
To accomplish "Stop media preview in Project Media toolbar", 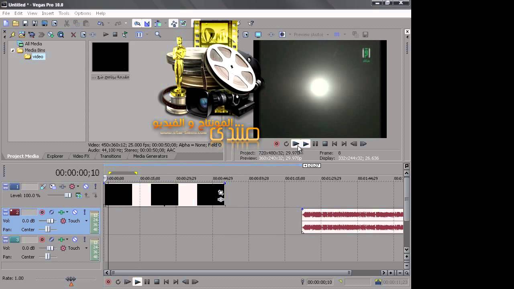I will click(115, 35).
